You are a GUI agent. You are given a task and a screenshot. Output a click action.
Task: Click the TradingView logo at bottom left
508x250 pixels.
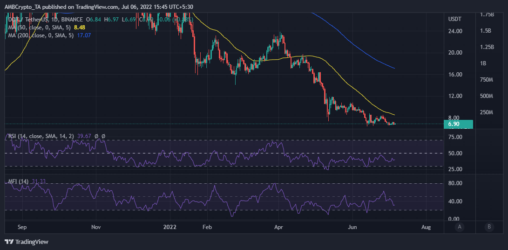click(27, 242)
